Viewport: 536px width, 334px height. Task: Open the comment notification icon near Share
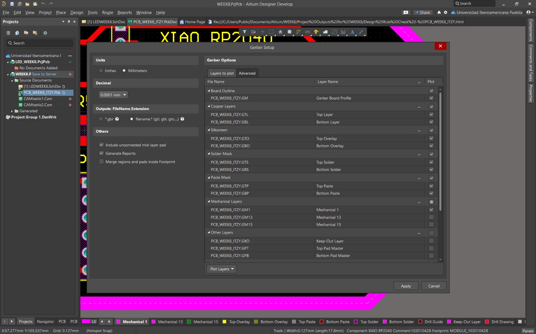406,12
